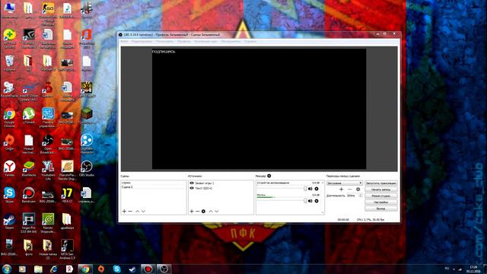Open the File menu in OBS

tap(124, 41)
